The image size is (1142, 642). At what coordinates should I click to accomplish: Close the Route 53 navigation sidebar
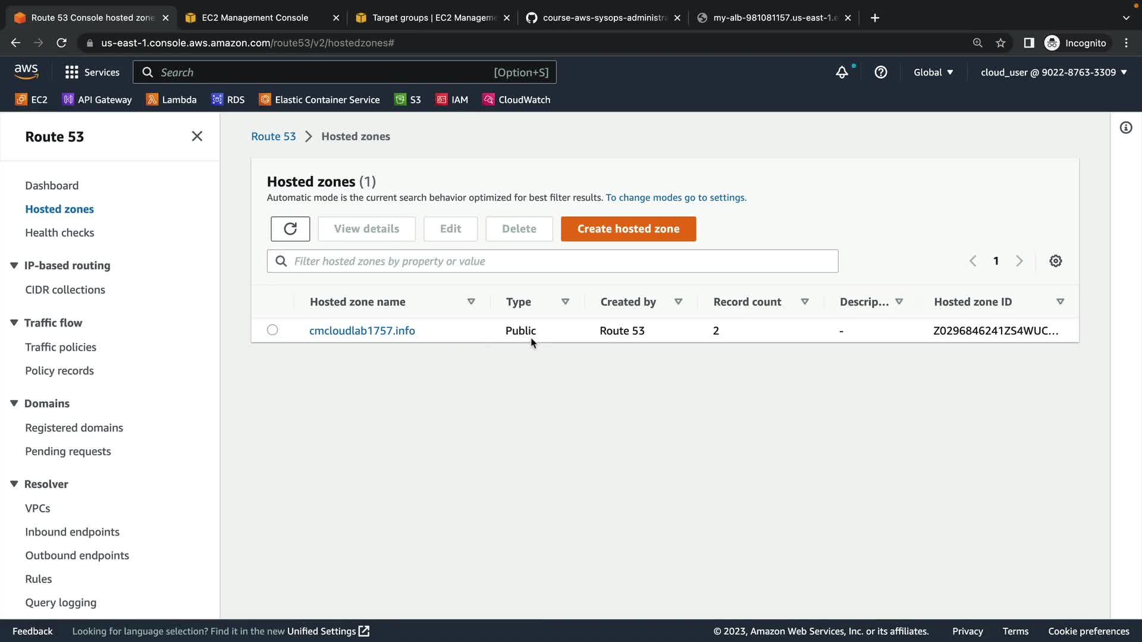coord(197,136)
